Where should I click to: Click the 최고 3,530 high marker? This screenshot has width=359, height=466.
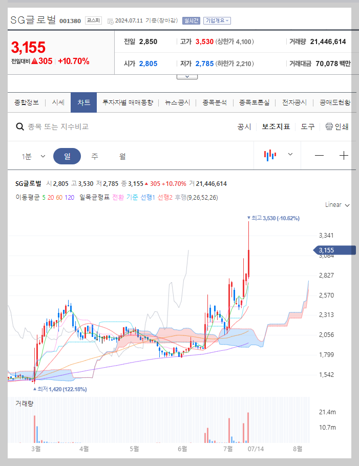point(273,218)
